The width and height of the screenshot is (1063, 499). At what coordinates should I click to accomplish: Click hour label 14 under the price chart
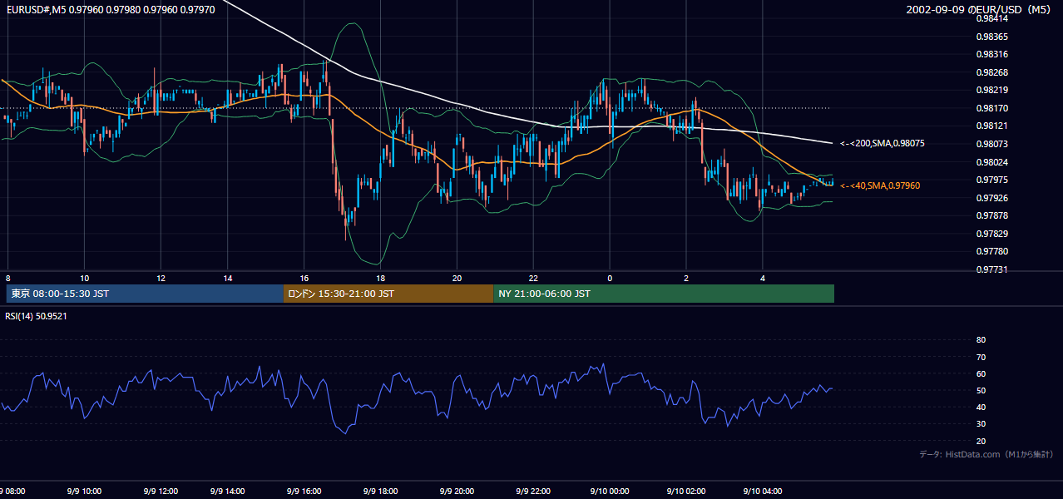coord(228,279)
